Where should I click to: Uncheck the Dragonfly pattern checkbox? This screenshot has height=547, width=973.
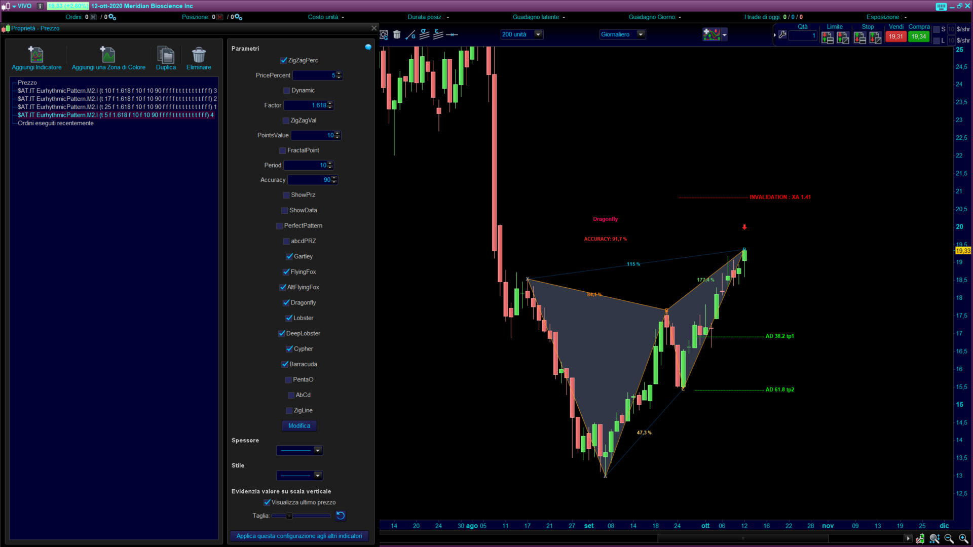click(286, 303)
